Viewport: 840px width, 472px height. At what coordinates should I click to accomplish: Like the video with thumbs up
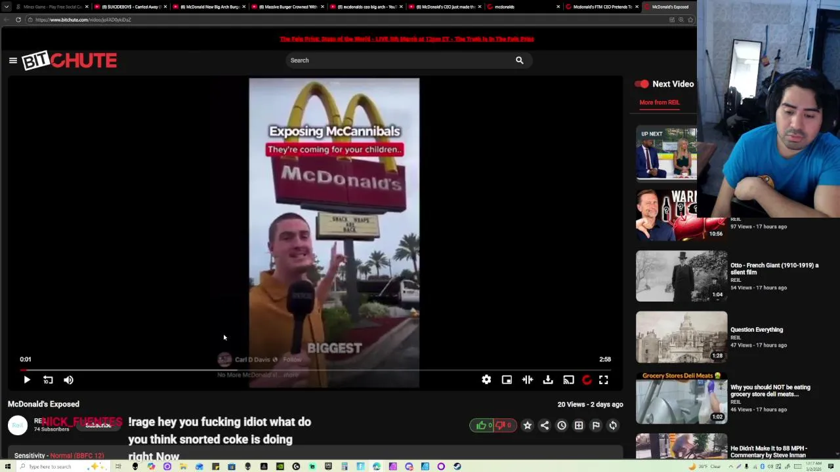pyautogui.click(x=482, y=425)
